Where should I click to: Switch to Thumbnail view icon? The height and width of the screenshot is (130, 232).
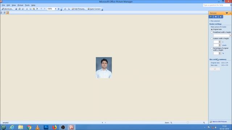click(x=1, y=13)
